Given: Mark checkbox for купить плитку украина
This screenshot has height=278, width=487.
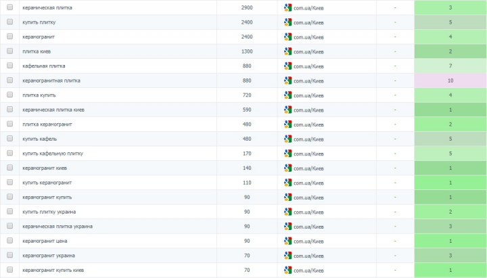Looking at the screenshot, I should (x=10, y=212).
